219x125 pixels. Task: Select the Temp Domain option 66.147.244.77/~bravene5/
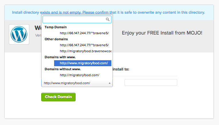[x=84, y=33]
